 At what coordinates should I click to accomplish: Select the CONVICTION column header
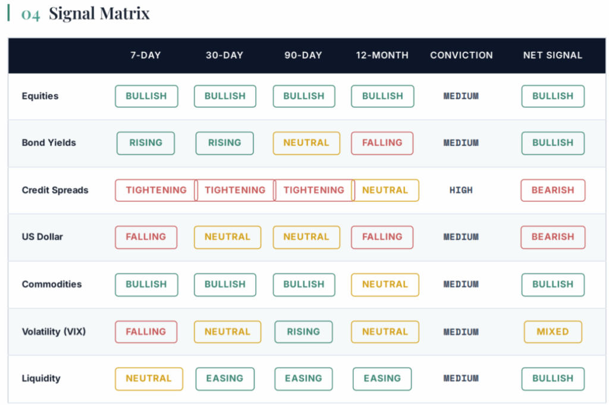point(462,55)
